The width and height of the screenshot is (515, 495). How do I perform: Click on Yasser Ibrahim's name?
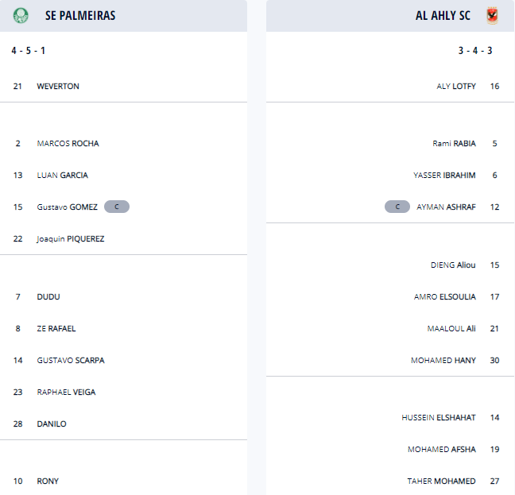click(x=444, y=175)
